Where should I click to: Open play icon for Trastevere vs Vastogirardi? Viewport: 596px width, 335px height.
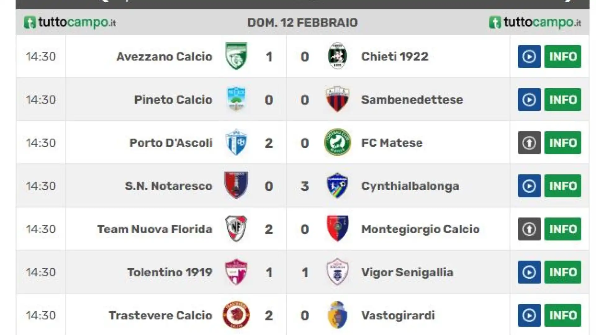(x=529, y=315)
